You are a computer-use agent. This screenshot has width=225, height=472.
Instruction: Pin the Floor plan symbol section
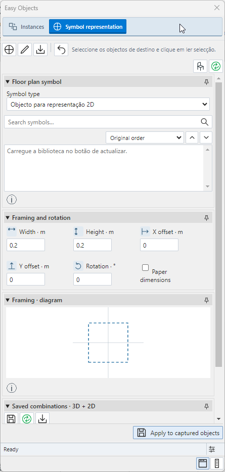tap(207, 82)
